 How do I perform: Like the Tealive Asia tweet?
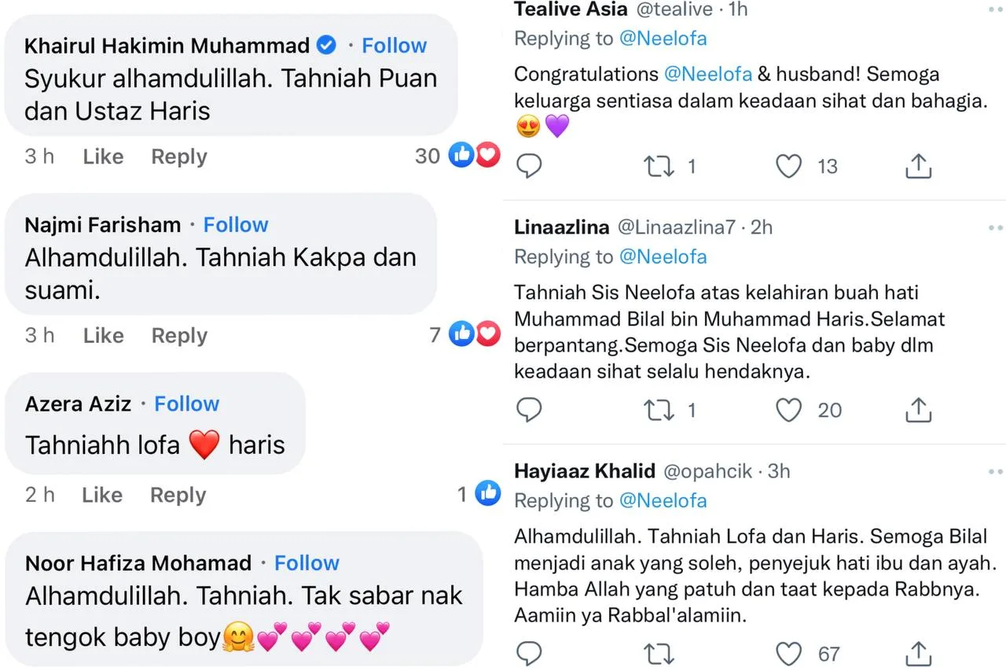point(788,166)
